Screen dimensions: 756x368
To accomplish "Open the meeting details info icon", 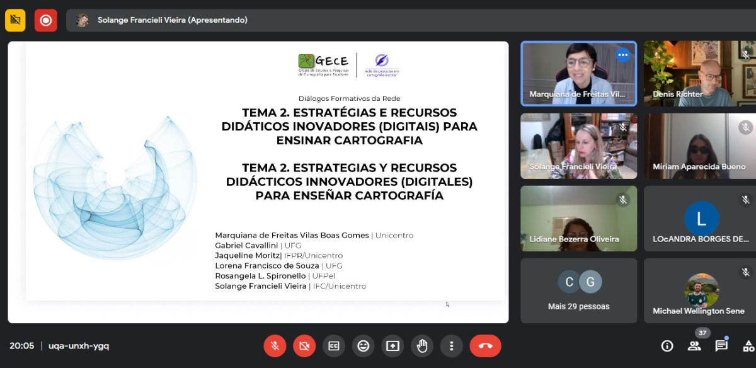I will point(667,346).
